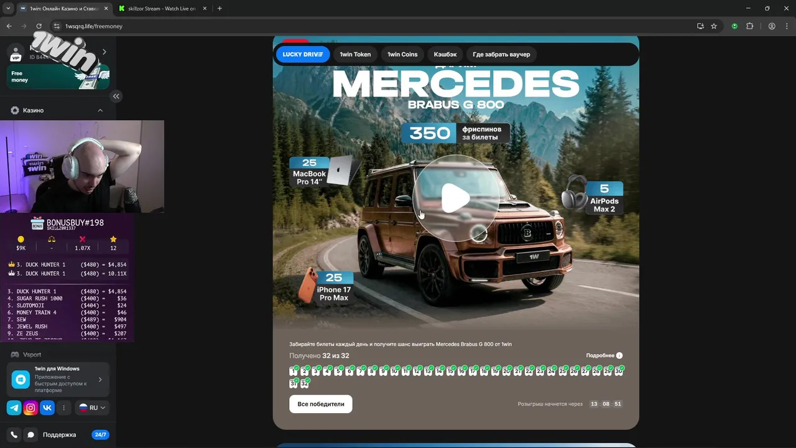Image resolution: width=796 pixels, height=448 pixels.
Task: Click the chat bubble support icon
Action: tap(30, 435)
